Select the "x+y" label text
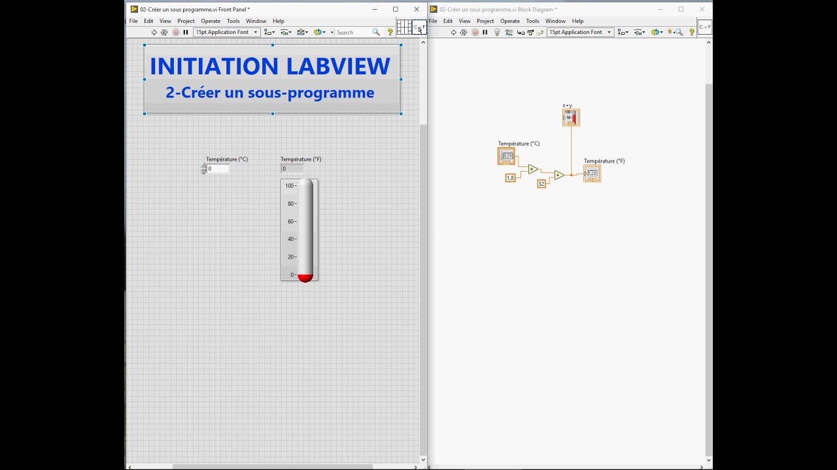 [x=567, y=105]
